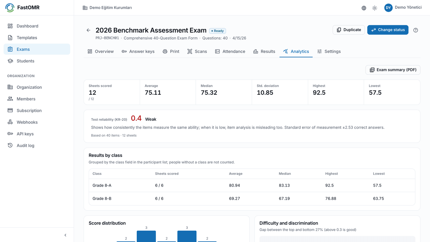Open the exam Settings tab

pyautogui.click(x=329, y=51)
